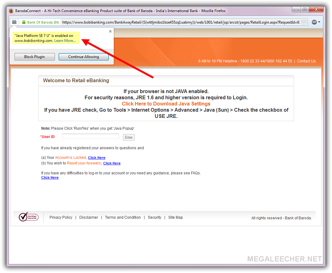
Task: Click the 'All rights reserved - Bank of Baroda.' text
Action: [x=281, y=218]
